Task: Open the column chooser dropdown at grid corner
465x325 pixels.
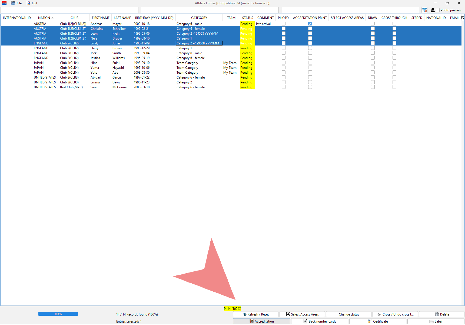Action: click(x=463, y=18)
